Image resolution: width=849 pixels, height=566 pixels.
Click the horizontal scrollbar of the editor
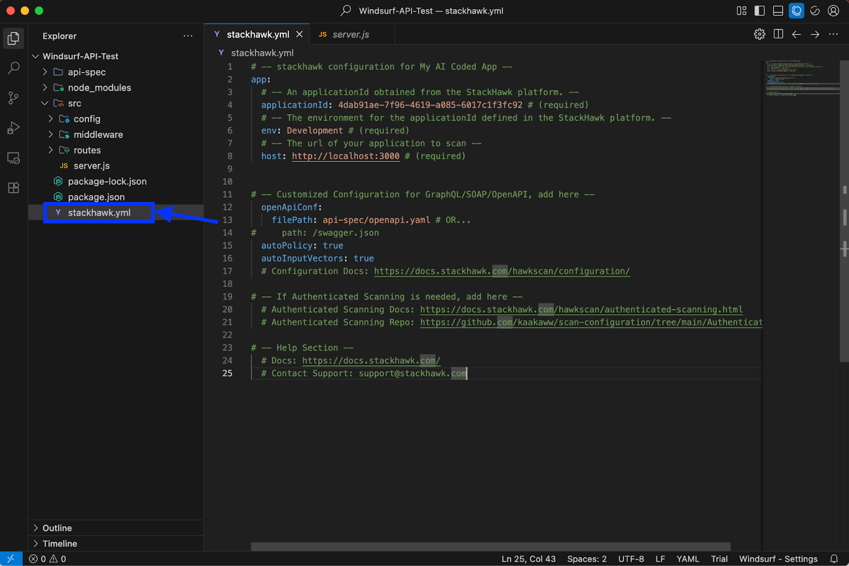[490, 546]
